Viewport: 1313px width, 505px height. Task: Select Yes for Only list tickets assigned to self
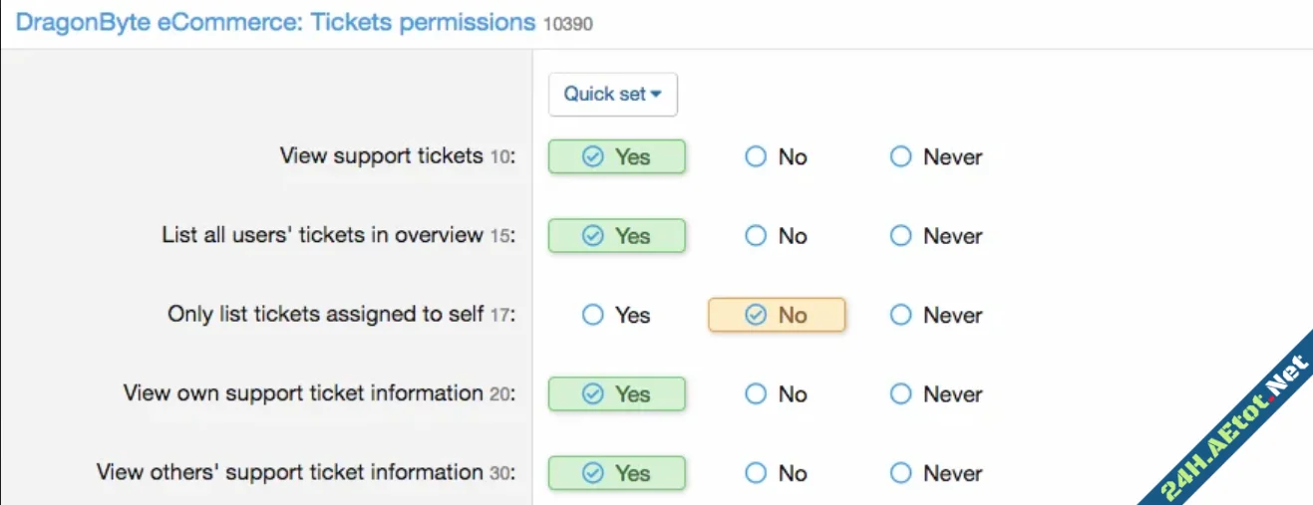tap(615, 315)
